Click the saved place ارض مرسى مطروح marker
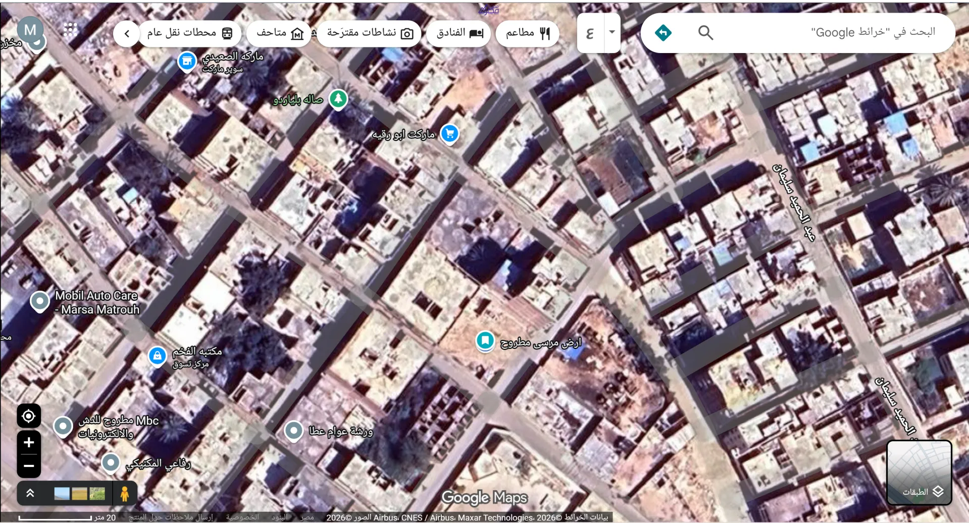The width and height of the screenshot is (969, 523). (x=485, y=341)
